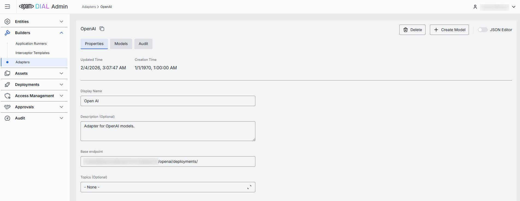Click the Assets folder icon

pos(7,73)
